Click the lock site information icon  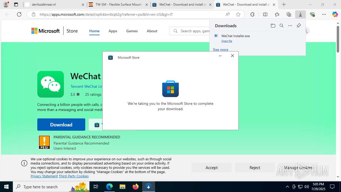pos(33,14)
